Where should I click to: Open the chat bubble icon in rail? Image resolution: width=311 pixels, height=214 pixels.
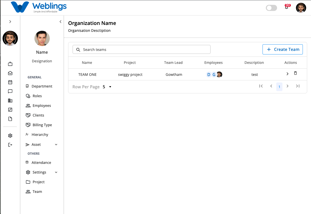pyautogui.click(x=10, y=91)
